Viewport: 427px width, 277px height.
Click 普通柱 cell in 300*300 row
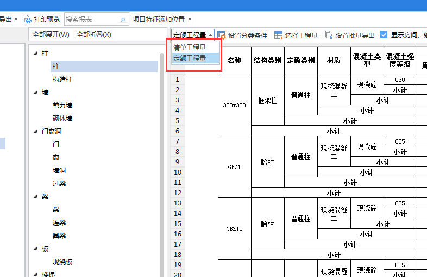300,95
